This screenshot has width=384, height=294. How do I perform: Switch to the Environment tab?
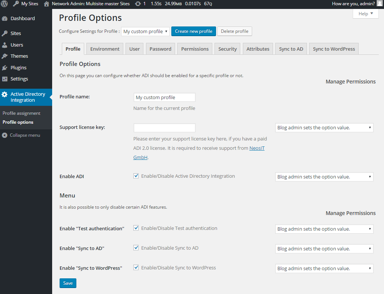105,49
